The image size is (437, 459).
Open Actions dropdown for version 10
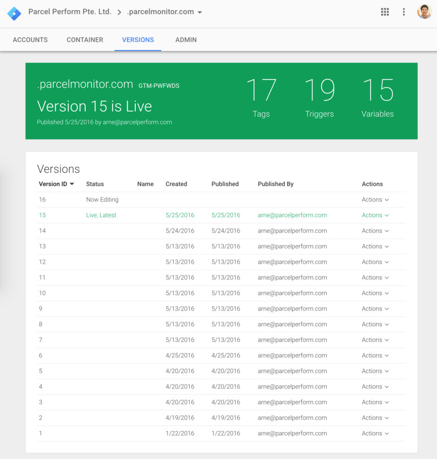click(375, 293)
